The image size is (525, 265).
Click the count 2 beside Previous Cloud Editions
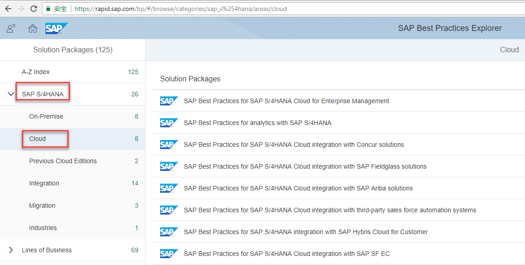coord(136,161)
